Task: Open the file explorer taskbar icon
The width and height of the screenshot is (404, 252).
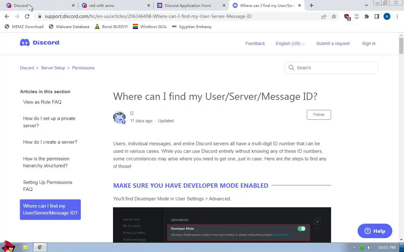Action: [25, 247]
